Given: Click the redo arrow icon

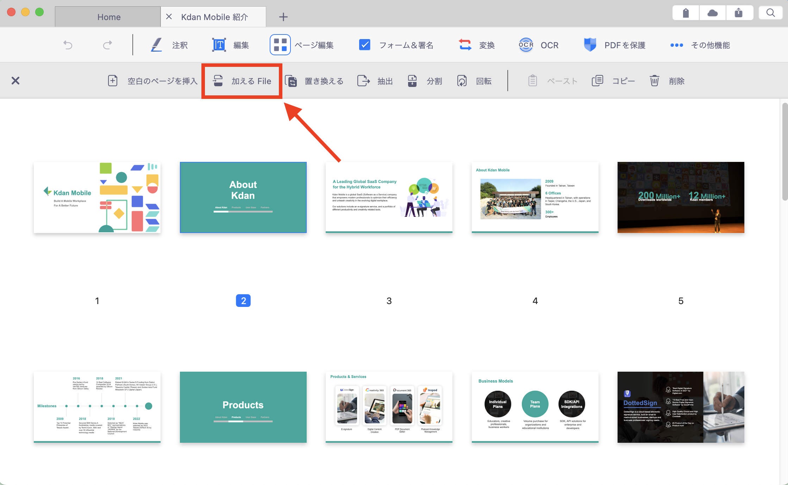Looking at the screenshot, I should click(x=107, y=45).
